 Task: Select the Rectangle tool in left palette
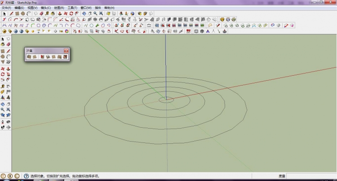[3, 51]
